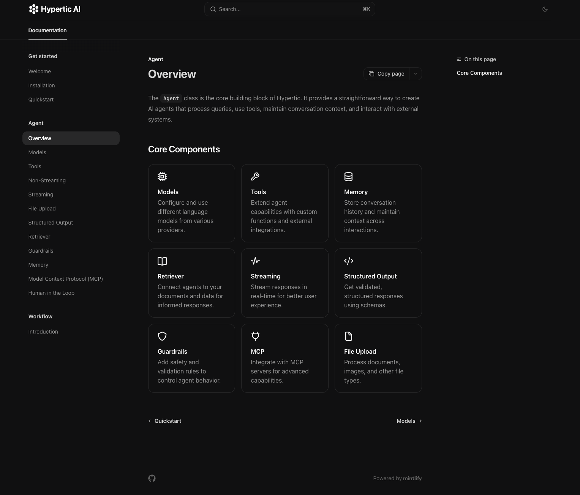Image resolution: width=580 pixels, height=495 pixels.
Task: Expand the On this page outline
Action: [476, 59]
